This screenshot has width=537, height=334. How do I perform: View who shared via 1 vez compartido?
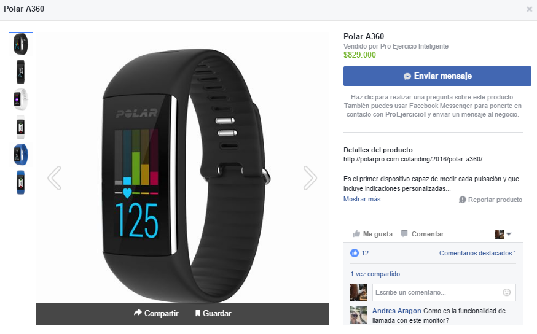coord(375,274)
